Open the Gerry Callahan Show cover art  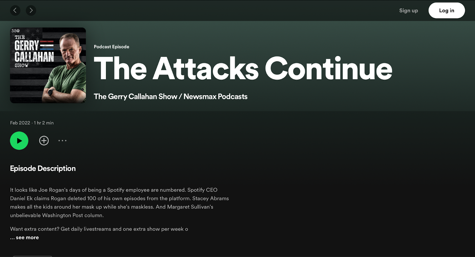[48, 65]
